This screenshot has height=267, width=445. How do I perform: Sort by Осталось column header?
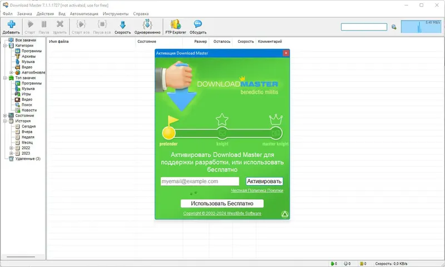(221, 41)
